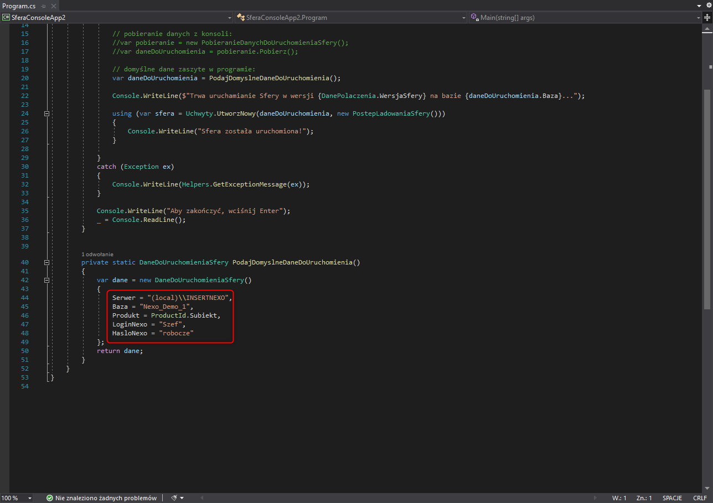Close the Program.cs tab
This screenshot has height=503, width=713.
click(x=53, y=6)
